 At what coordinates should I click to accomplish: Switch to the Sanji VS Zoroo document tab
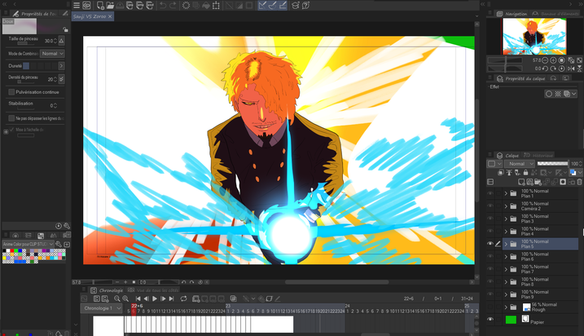click(x=92, y=16)
